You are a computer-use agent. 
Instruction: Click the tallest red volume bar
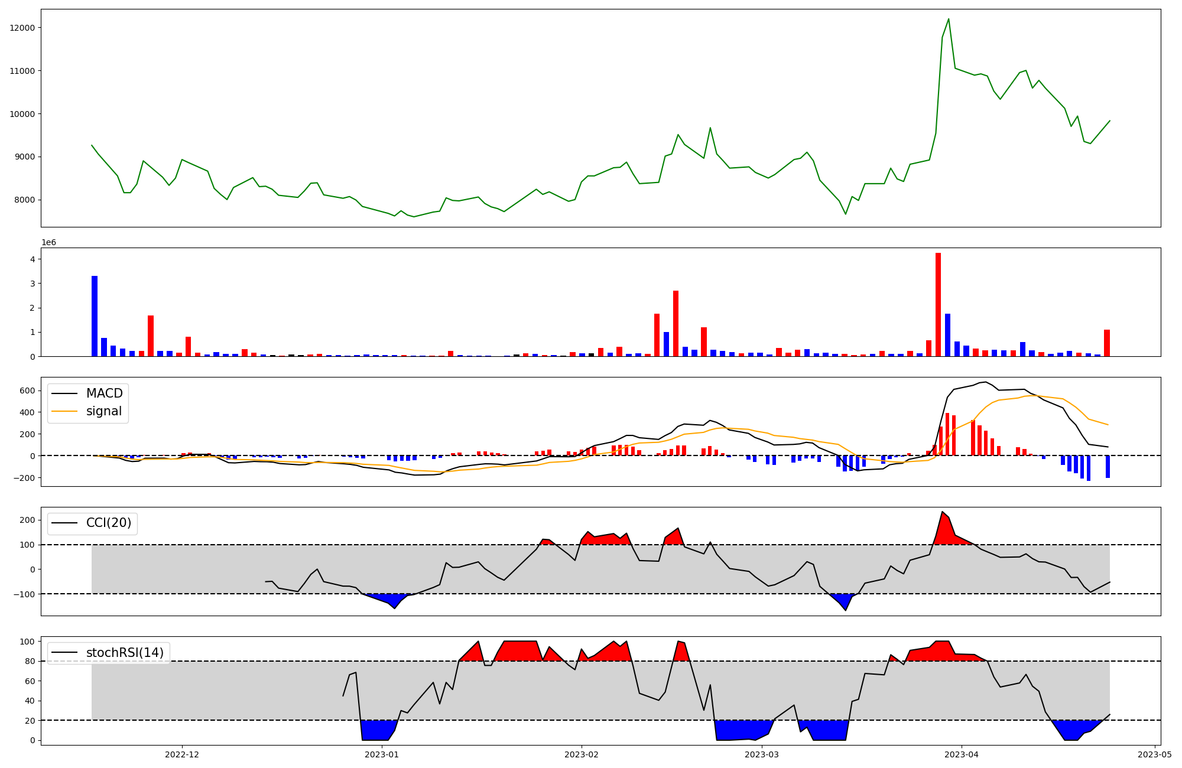(x=938, y=304)
